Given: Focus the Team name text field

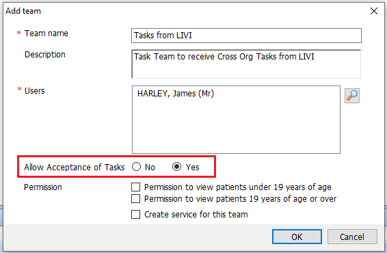Looking at the screenshot, I should (x=246, y=36).
